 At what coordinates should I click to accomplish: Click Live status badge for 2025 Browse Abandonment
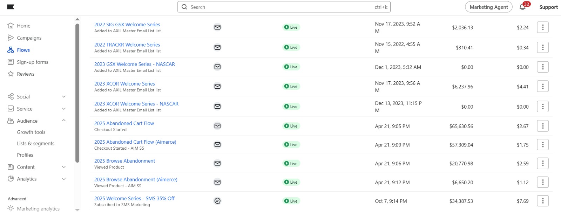(291, 164)
